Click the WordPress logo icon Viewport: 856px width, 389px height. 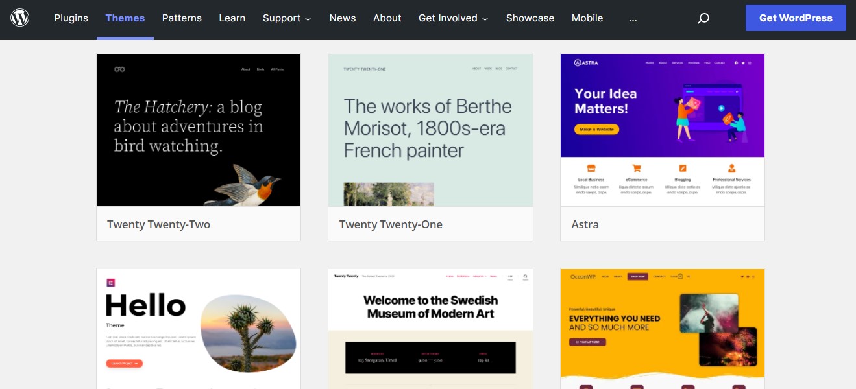pos(20,18)
